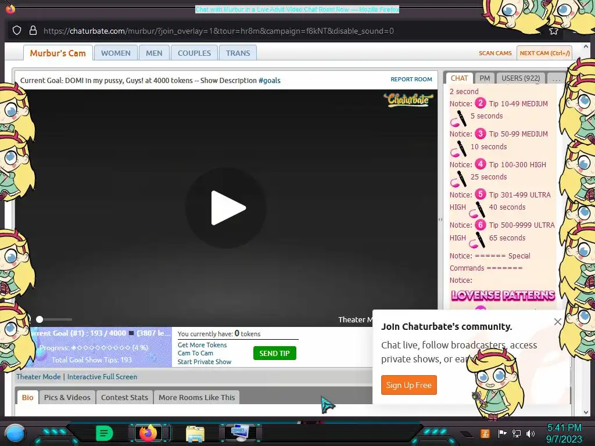Screen dimensions: 595x446
Task: Click the 'Tip 500-9999 ULTRA' notice text
Action: tap(522, 225)
